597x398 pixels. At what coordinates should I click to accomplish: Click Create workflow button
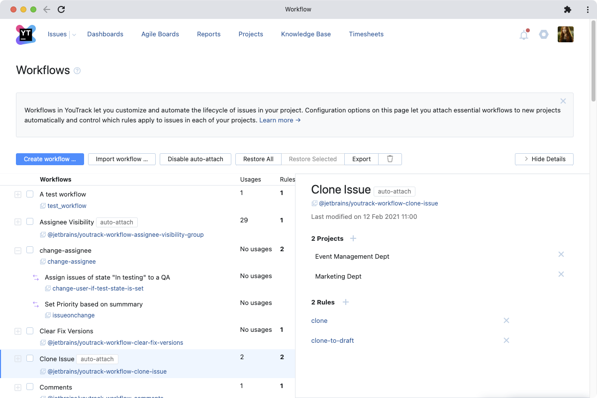coord(50,159)
